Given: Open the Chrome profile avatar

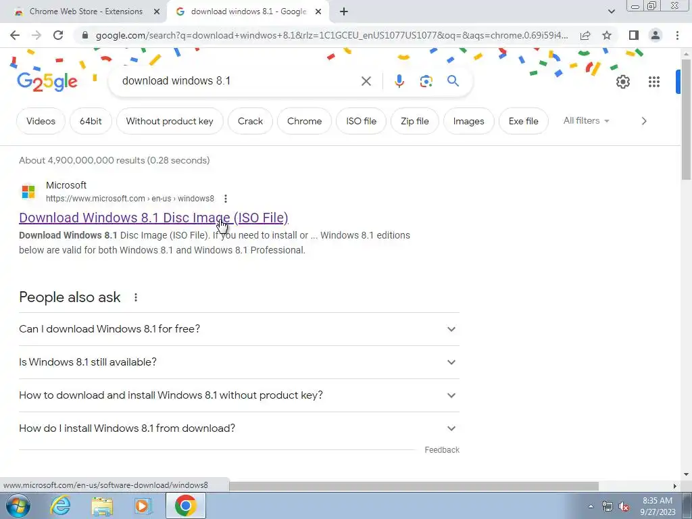Looking at the screenshot, I should (656, 35).
